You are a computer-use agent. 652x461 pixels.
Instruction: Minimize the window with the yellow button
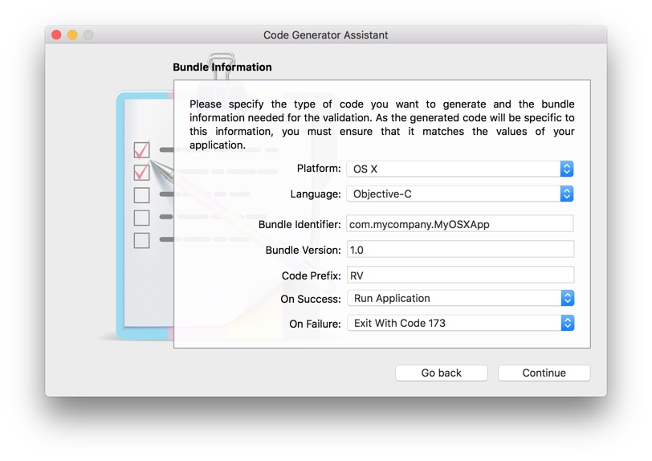72,35
